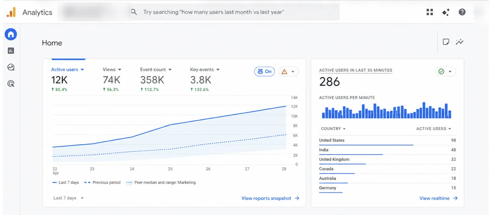Expand the Event count metric dropdown
The height and width of the screenshot is (215, 490).
click(156, 70)
